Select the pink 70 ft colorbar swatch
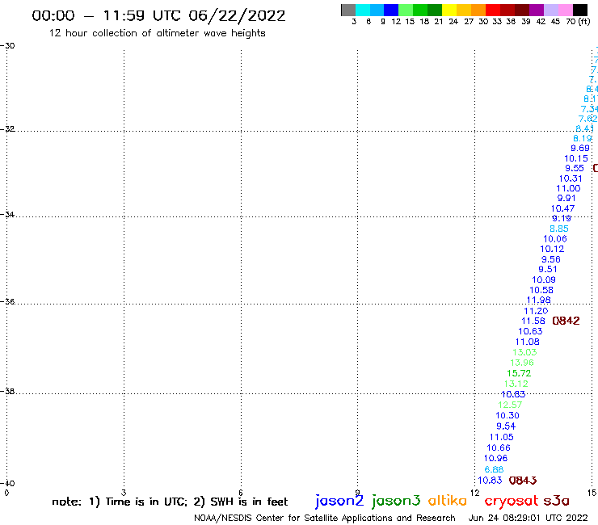This screenshot has width=598, height=525. pos(566,10)
